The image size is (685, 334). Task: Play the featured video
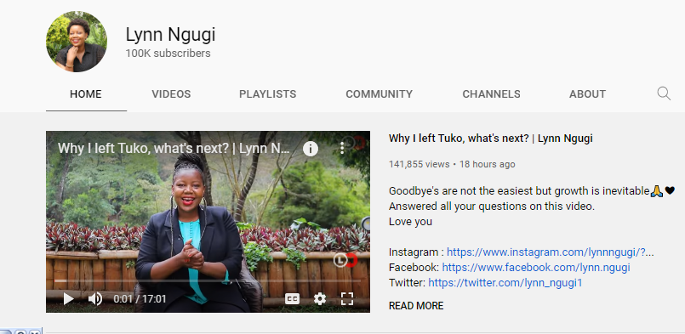(69, 298)
